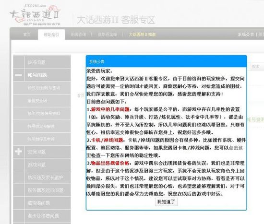Click the 游戏中的几率问题 red heading

pos(110,109)
